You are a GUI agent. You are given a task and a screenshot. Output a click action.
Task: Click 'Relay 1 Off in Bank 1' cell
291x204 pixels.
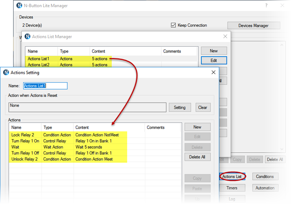click(x=94, y=153)
